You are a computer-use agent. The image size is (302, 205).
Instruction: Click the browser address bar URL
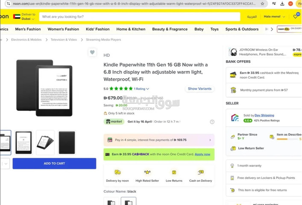(x=134, y=4)
